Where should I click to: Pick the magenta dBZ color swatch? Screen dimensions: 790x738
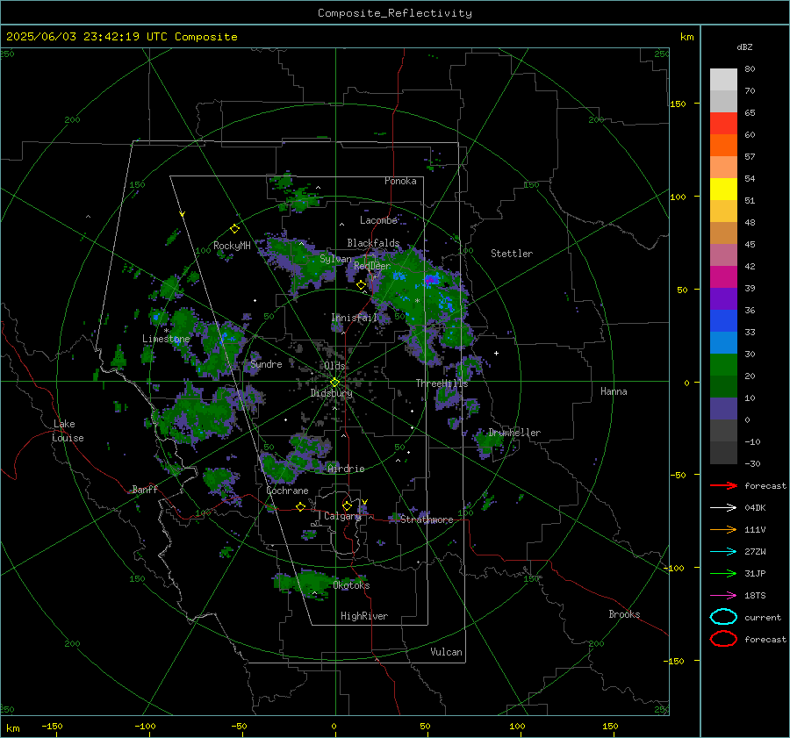[x=723, y=276]
